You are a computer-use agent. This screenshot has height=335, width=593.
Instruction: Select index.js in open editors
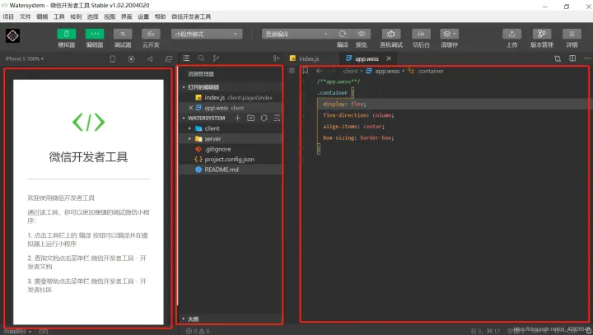point(231,98)
